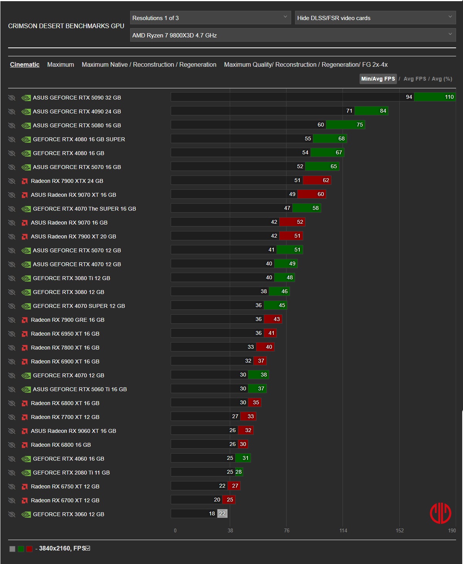Viewport: 463px width, 564px height.
Task: Click the AMD logo beside Radeon RX 6800 XT
Action: tap(25, 404)
